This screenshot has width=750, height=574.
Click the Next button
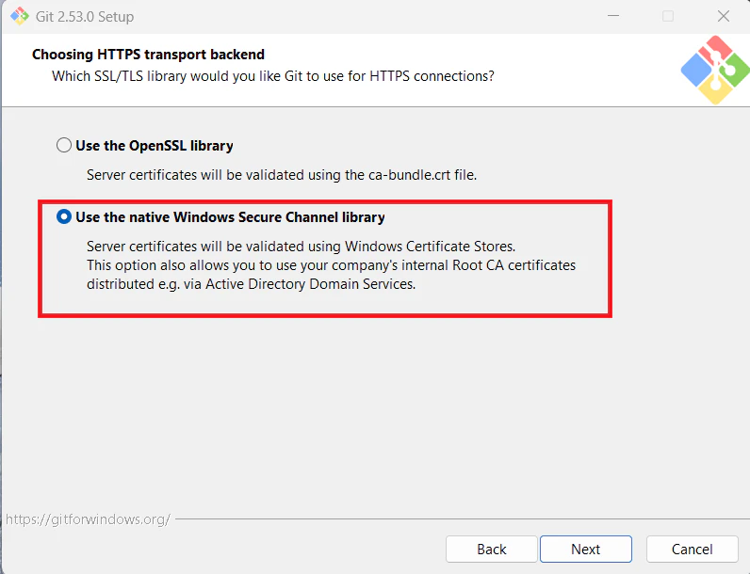coord(585,549)
